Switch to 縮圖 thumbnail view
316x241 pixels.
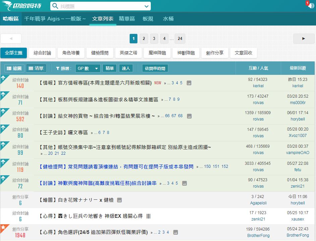14,68
